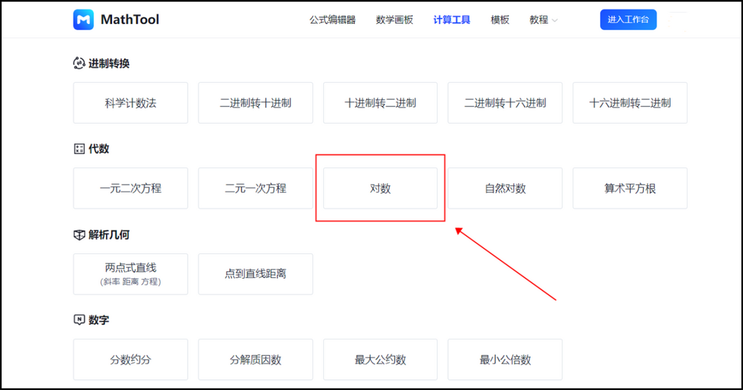Screen dimensions: 743x390
Task: Open the 最小公倍数 calculator
Action: pyautogui.click(x=505, y=360)
